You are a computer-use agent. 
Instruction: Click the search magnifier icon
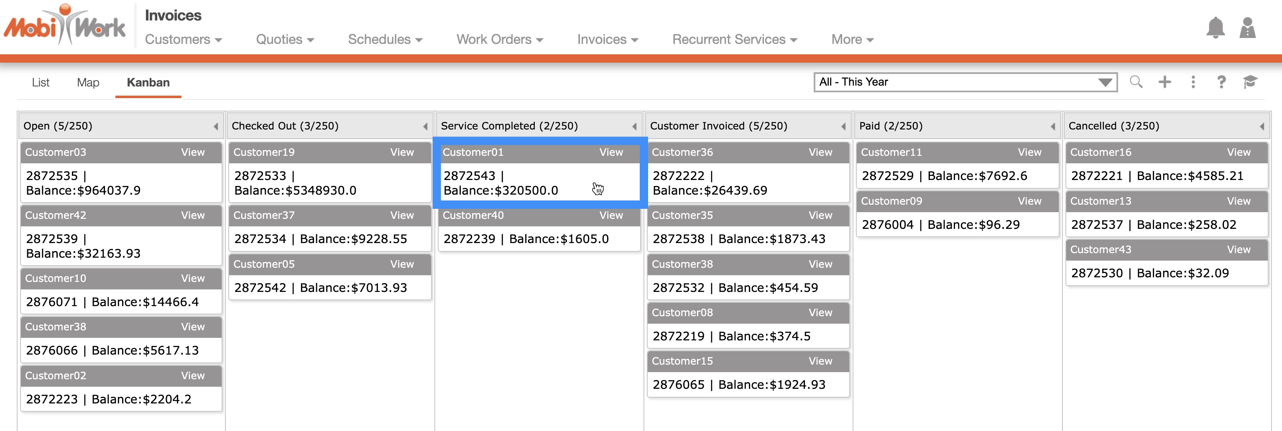click(1136, 82)
